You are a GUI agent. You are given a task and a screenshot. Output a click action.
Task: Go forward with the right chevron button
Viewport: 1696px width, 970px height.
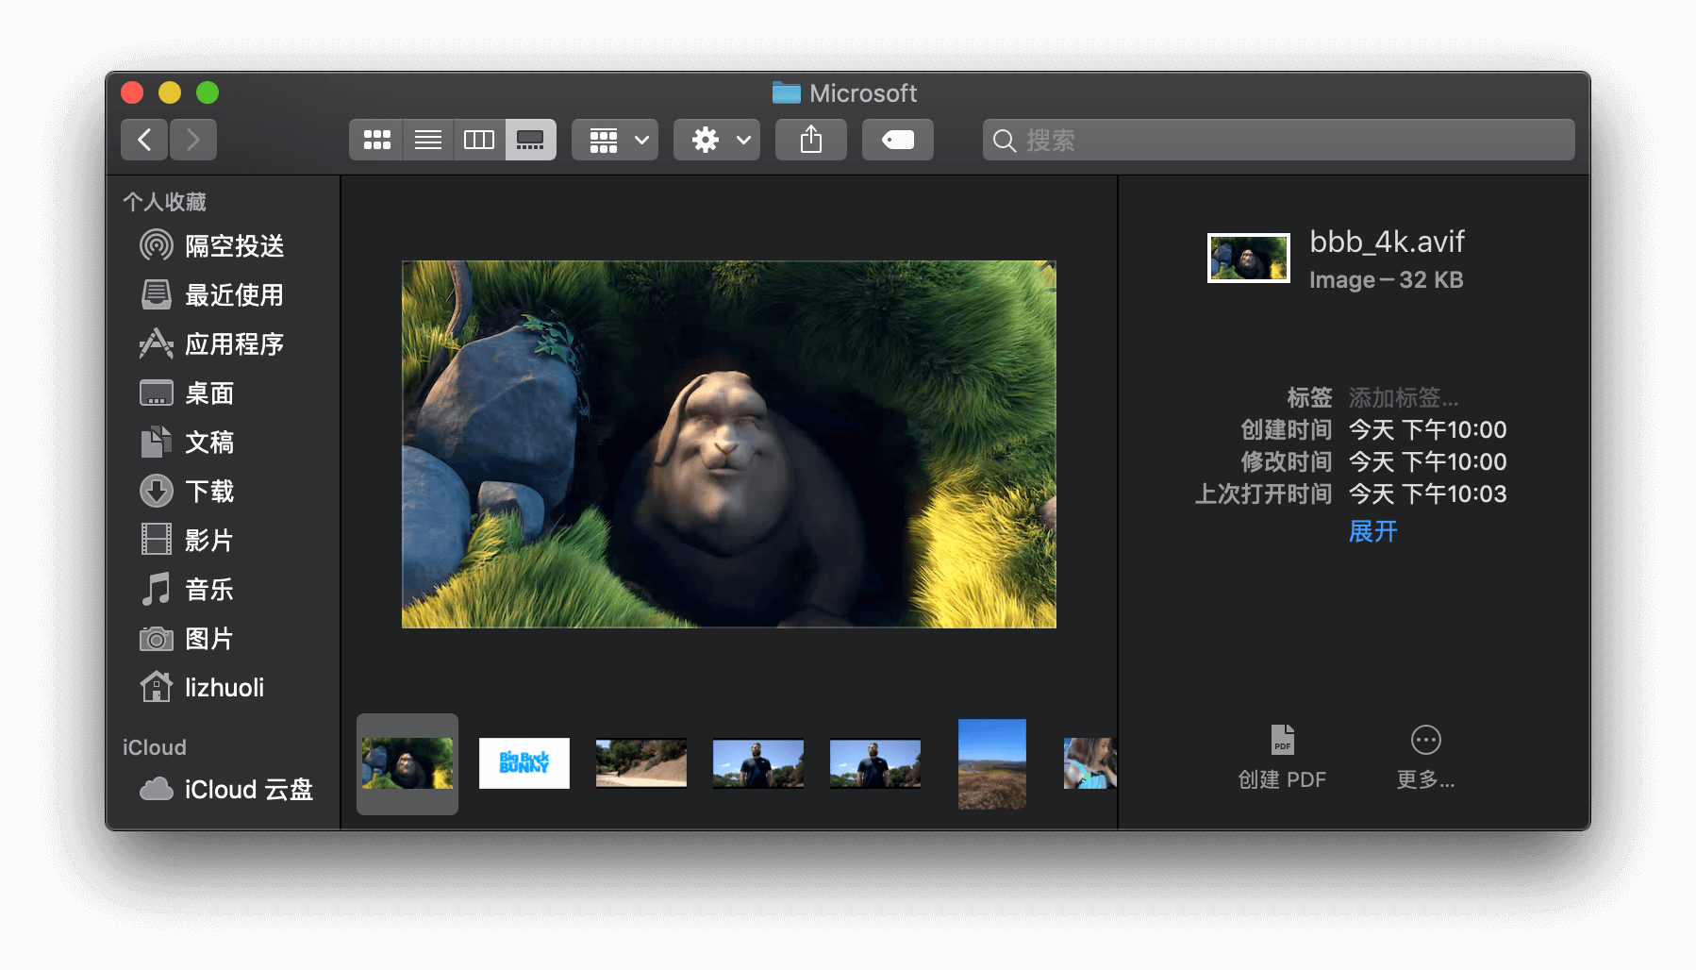click(193, 140)
